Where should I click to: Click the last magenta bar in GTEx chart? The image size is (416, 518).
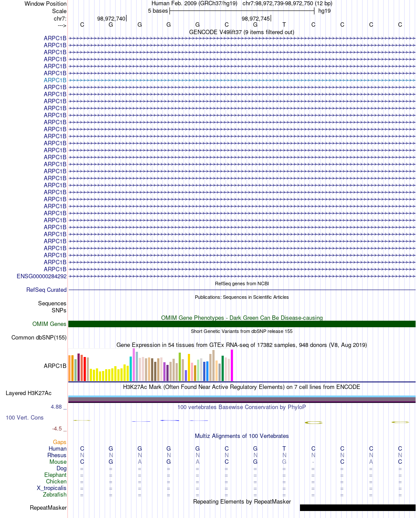tap(232, 365)
